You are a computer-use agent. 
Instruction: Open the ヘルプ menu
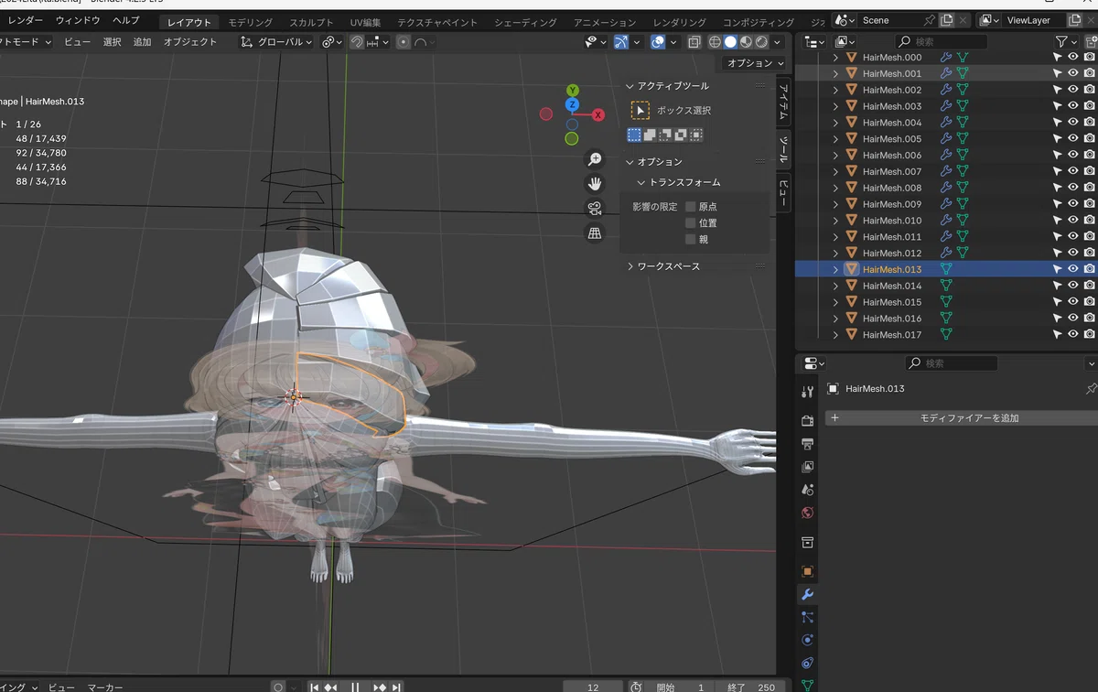126,20
